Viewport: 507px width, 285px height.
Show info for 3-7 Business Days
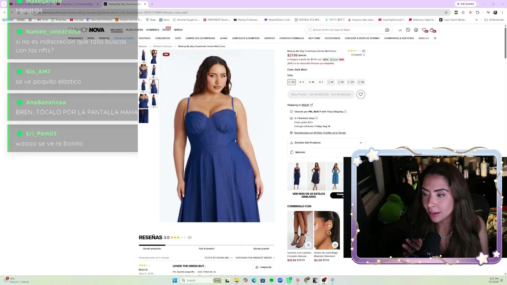point(316,118)
